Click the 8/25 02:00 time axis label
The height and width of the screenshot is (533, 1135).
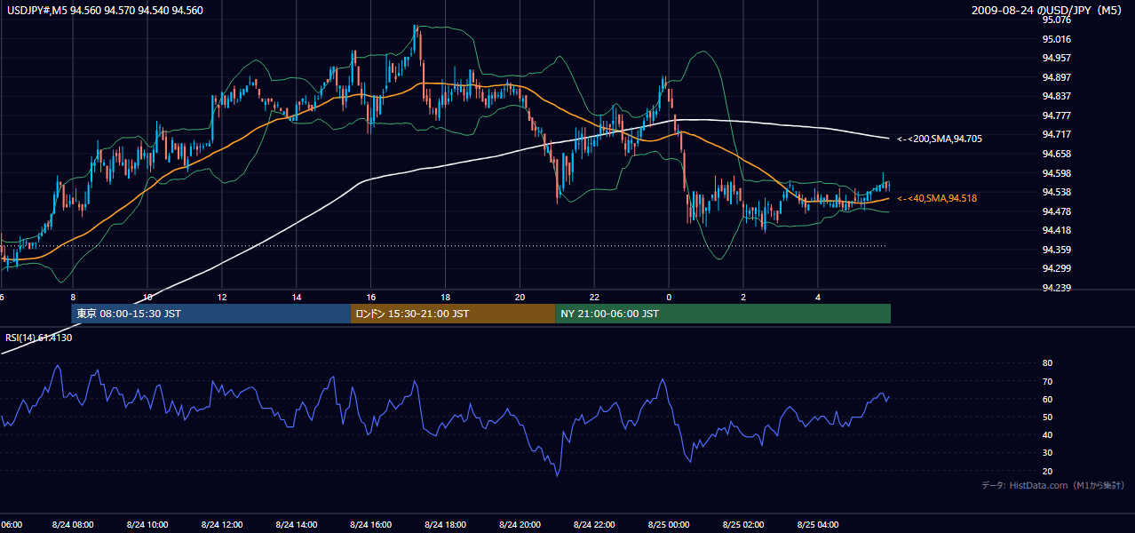pos(744,524)
